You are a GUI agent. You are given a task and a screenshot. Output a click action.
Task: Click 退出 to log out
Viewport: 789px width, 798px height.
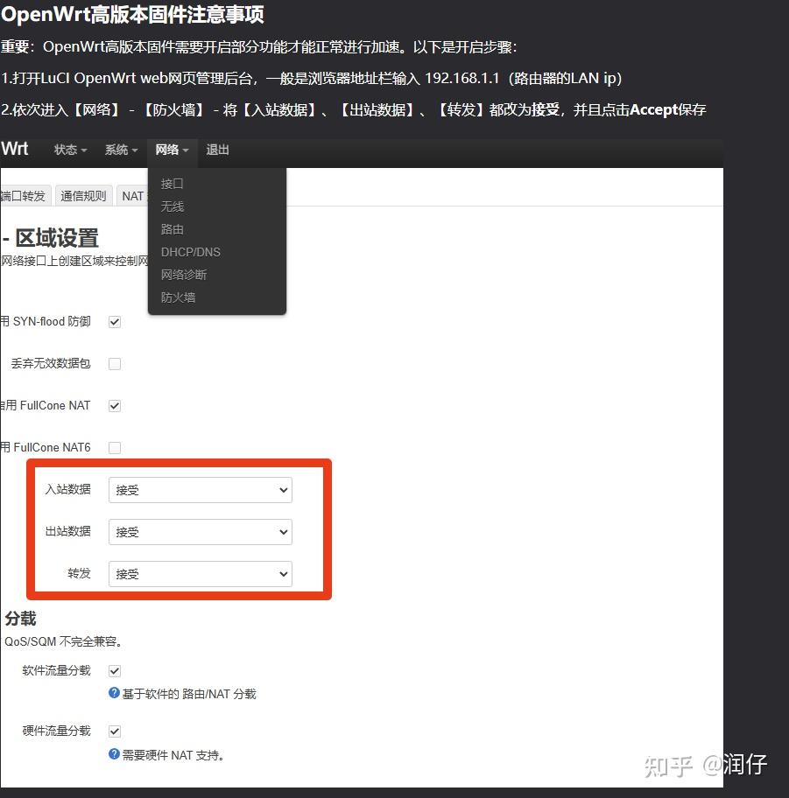point(217,150)
